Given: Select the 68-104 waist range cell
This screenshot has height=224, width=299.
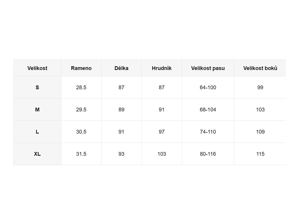Looking at the screenshot, I should tap(208, 110).
